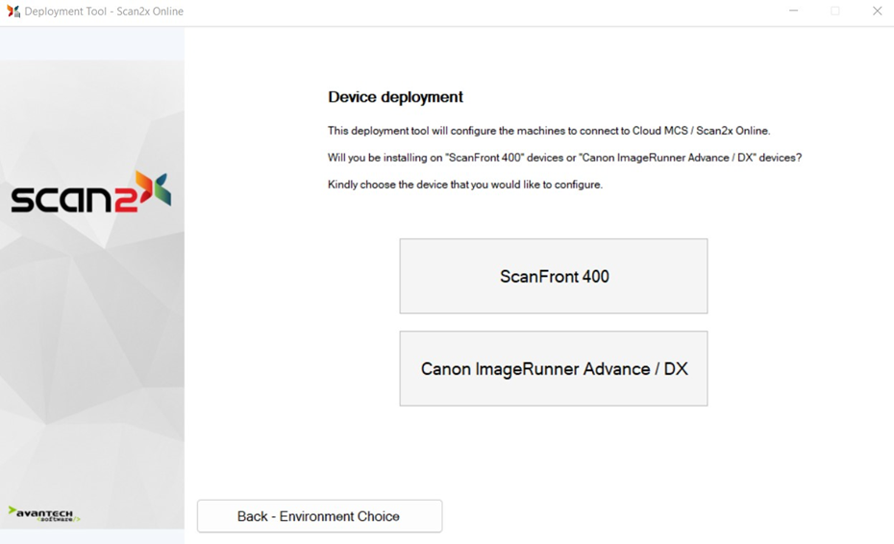Minimize the Deployment Tool window

coord(793,12)
